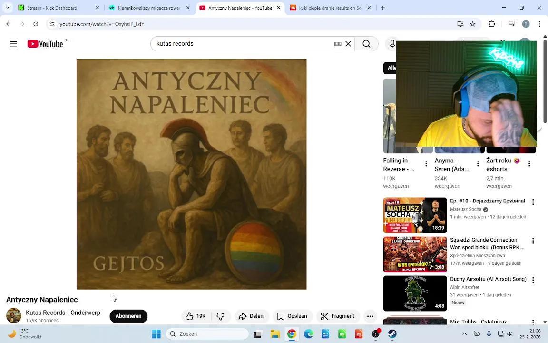View site information in address bar
Screen dimensions: 548x343
pos(52,24)
